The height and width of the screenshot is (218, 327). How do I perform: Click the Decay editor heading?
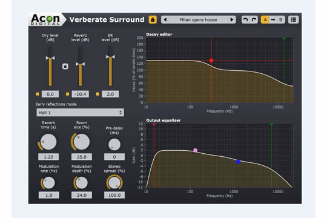(159, 35)
